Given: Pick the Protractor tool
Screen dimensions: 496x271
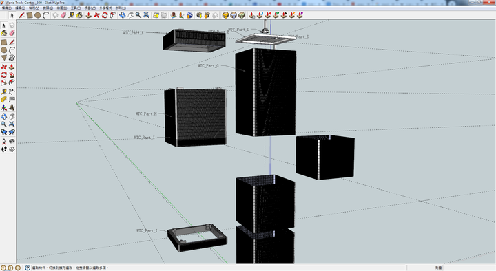Looking at the screenshot, I should click(x=4, y=100).
